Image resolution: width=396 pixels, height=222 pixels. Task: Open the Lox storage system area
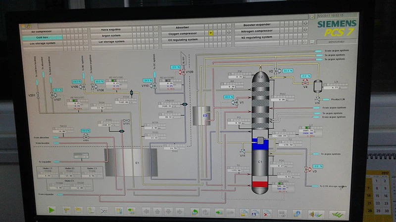pos(43,43)
